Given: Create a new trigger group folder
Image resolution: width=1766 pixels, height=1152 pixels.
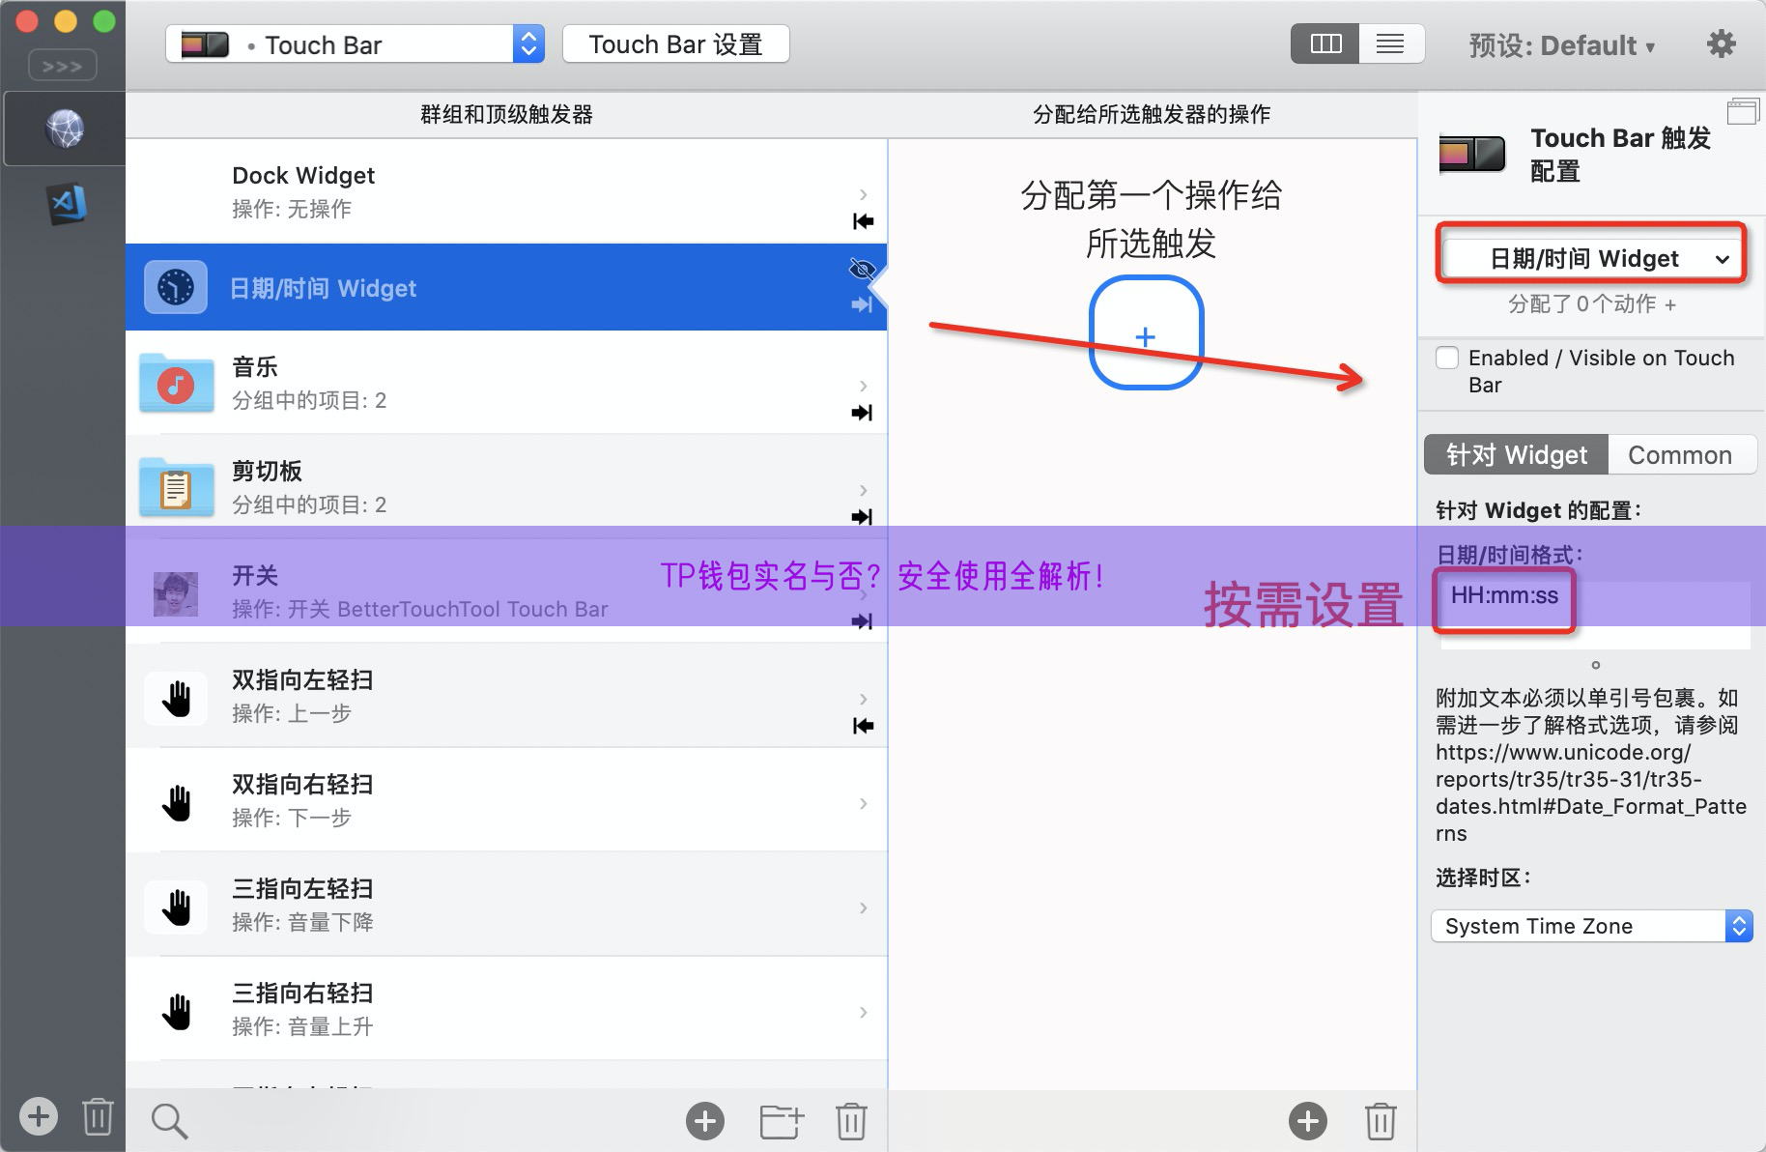Looking at the screenshot, I should point(782,1121).
